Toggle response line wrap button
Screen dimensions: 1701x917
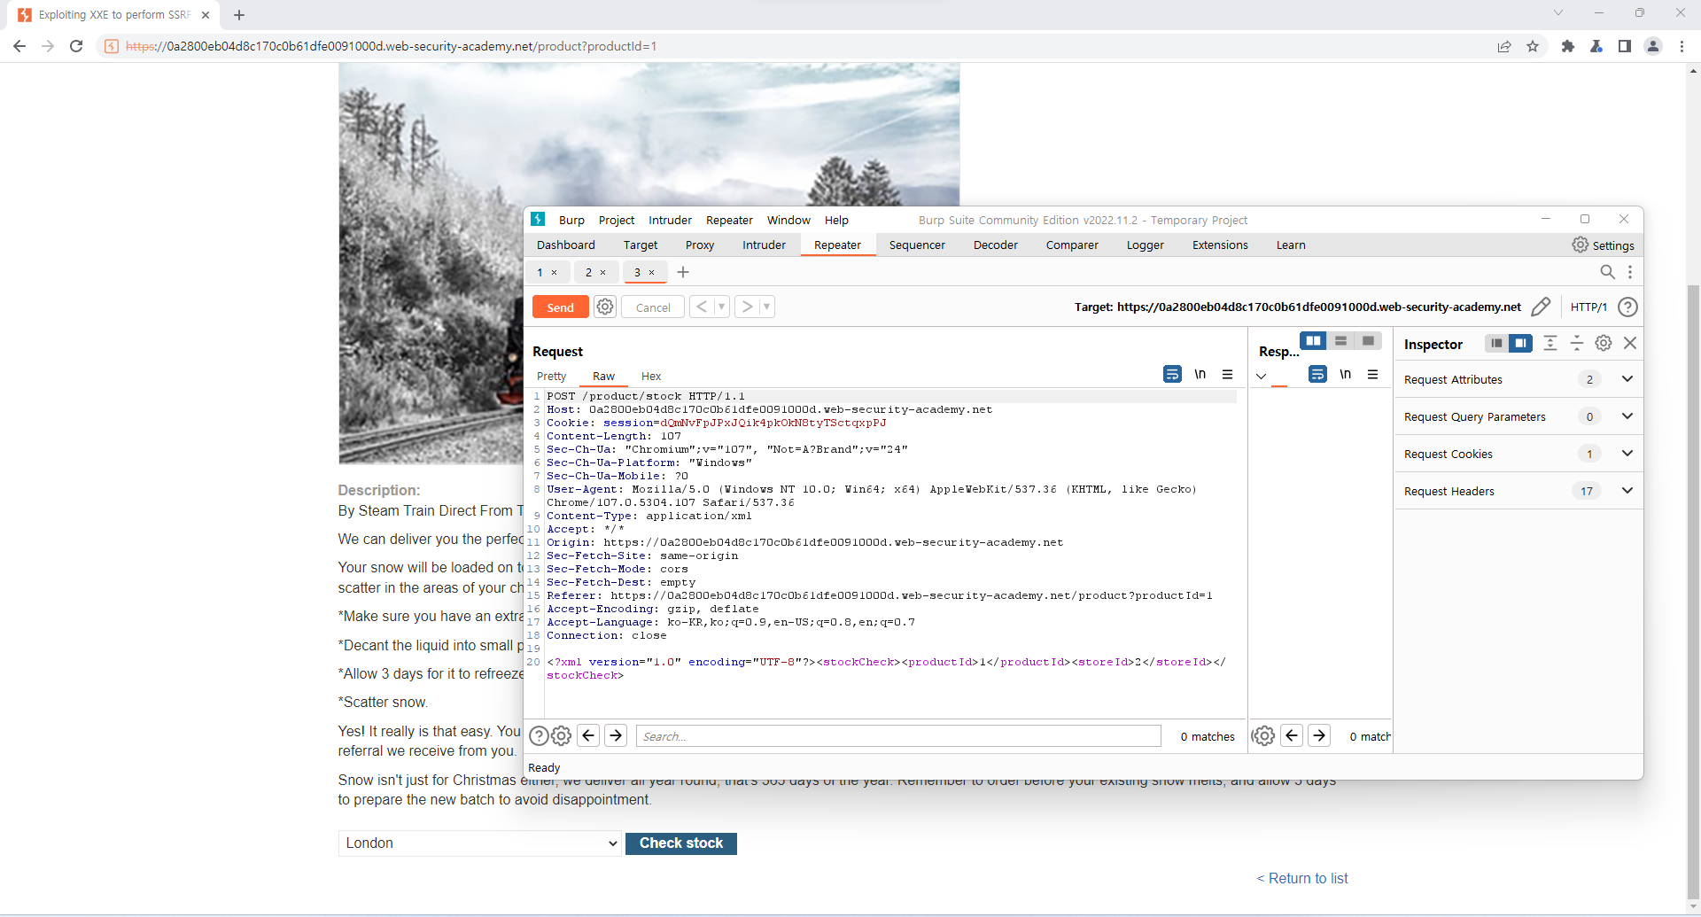(1317, 375)
